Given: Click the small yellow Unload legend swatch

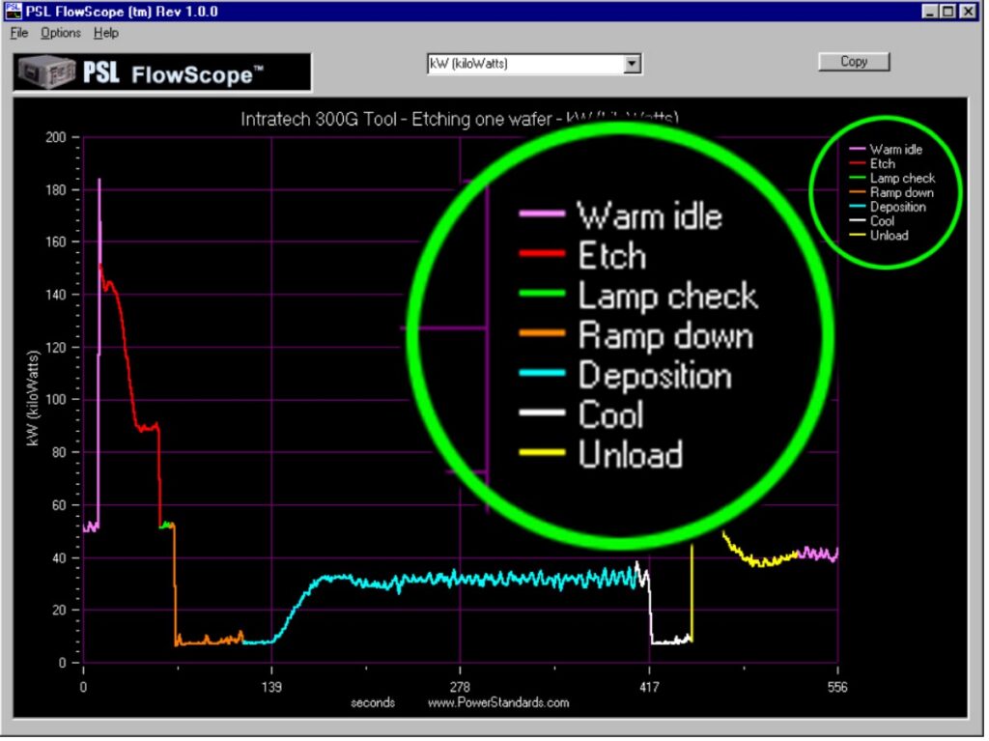Looking at the screenshot, I should pyautogui.click(x=859, y=236).
